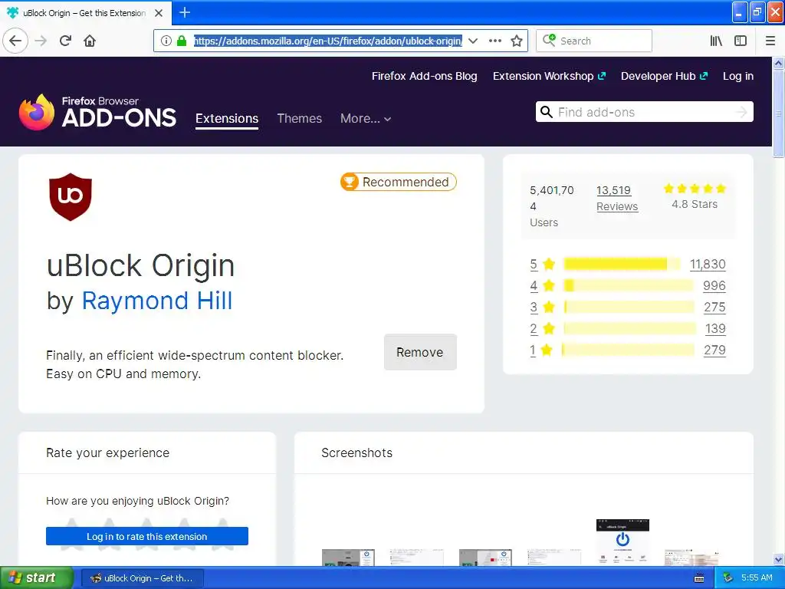The height and width of the screenshot is (589, 785).
Task: Go back to the previous page
Action: [15, 41]
